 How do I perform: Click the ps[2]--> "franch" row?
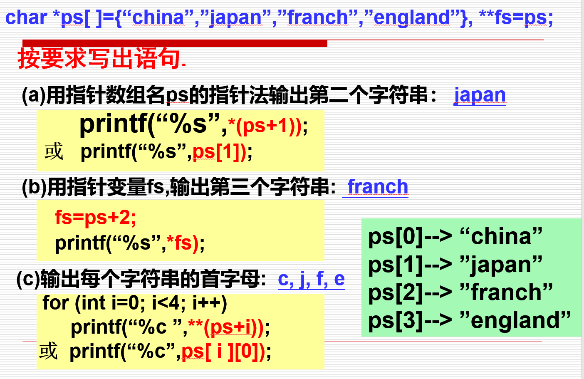(460, 292)
